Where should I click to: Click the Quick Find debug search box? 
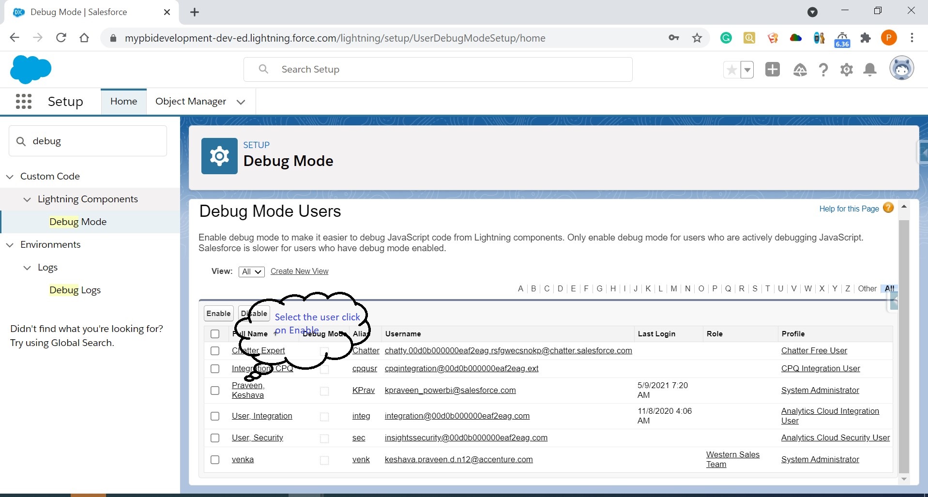coord(88,141)
